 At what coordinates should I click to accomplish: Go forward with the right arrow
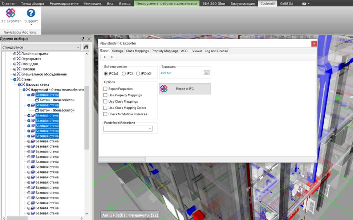tap(112, 57)
